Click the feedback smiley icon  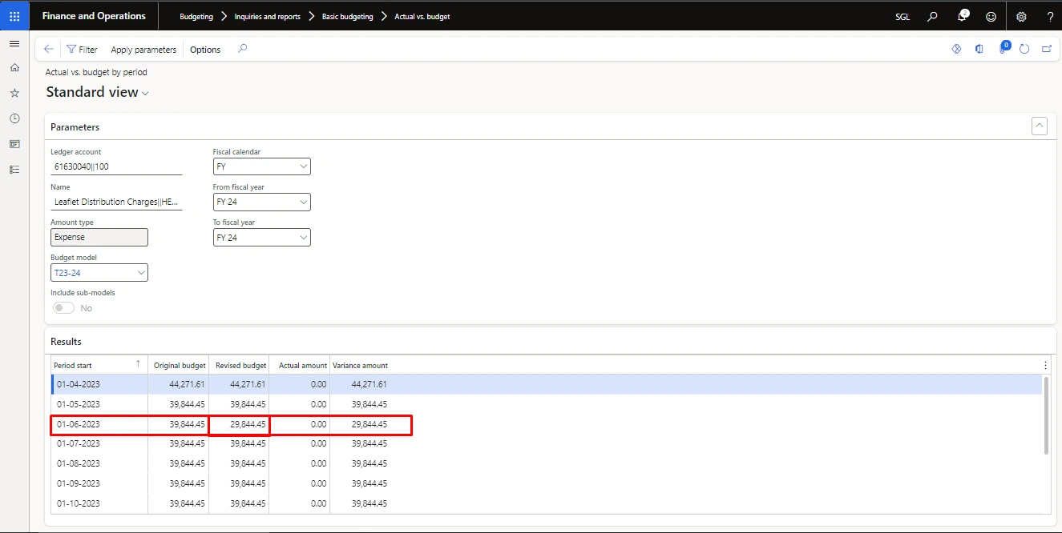pos(991,16)
